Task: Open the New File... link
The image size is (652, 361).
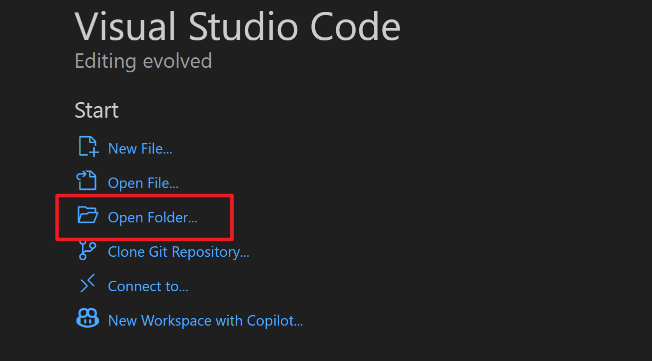Action: click(x=140, y=149)
